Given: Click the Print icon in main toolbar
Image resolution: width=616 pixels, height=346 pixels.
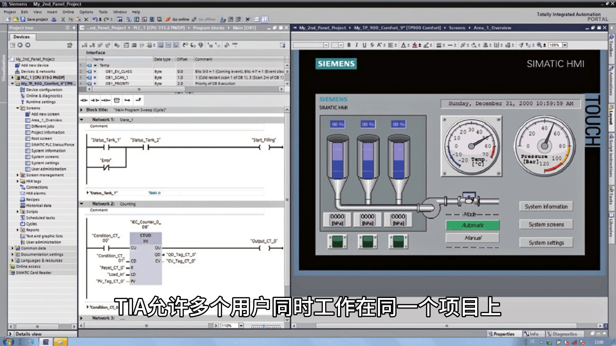Looking at the screenshot, I should point(54,19).
